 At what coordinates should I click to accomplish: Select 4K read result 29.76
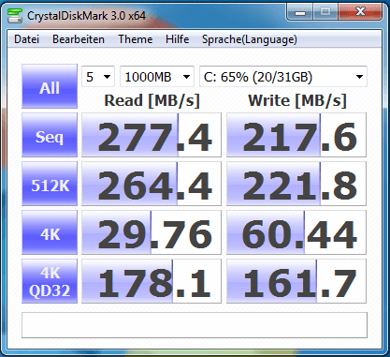point(152,232)
